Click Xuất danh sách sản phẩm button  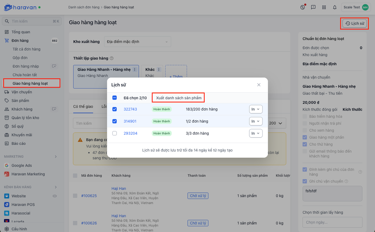[178, 98]
